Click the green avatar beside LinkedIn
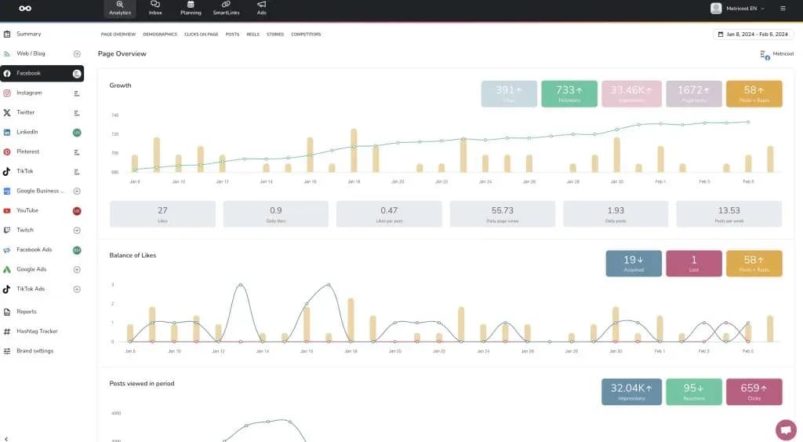The width and height of the screenshot is (803, 442). (x=77, y=133)
